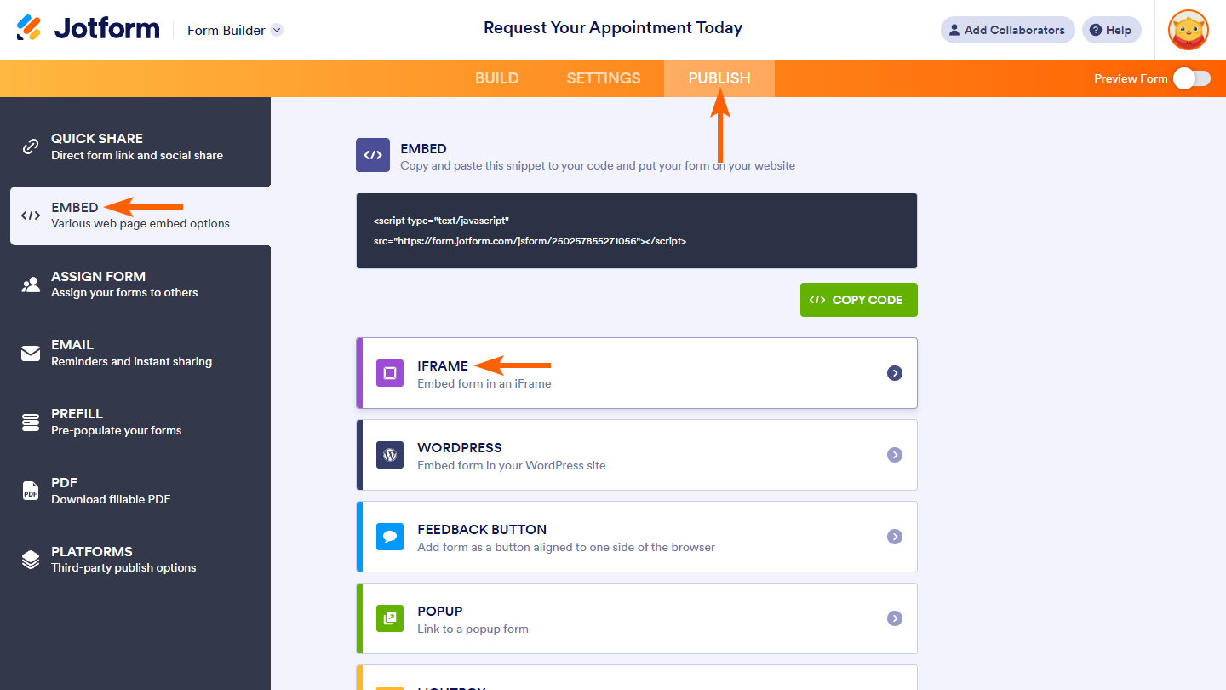
Task: Click the Feedback Button chat icon
Action: coord(390,537)
